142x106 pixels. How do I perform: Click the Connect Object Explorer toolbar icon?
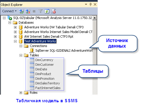coord(21,11)
